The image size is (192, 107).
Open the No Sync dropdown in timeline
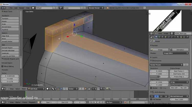point(114,102)
